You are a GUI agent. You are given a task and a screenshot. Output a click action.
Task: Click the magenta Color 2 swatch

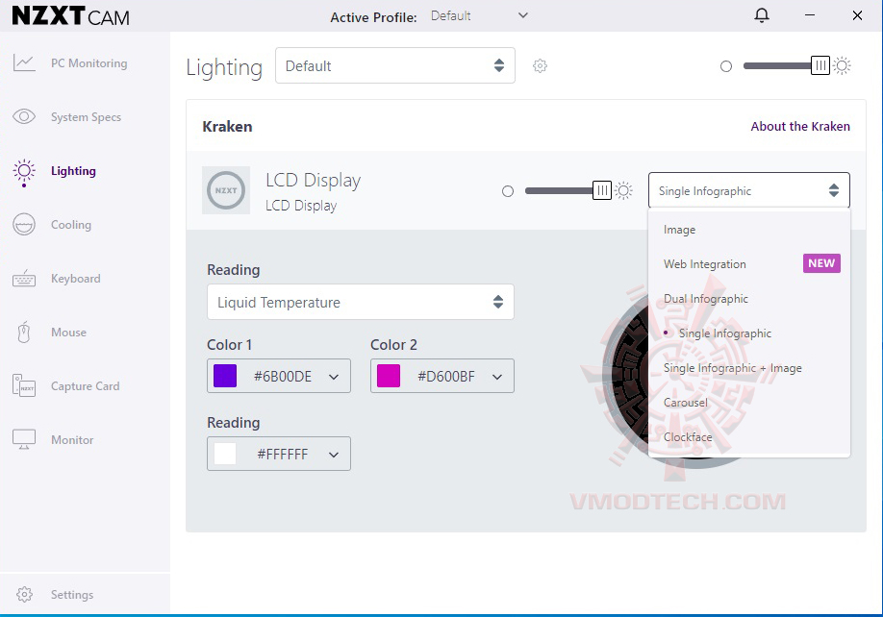pos(389,376)
